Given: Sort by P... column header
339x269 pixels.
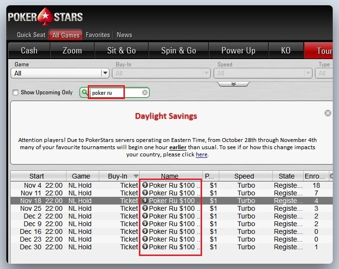Looking at the screenshot, I should click(211, 176).
